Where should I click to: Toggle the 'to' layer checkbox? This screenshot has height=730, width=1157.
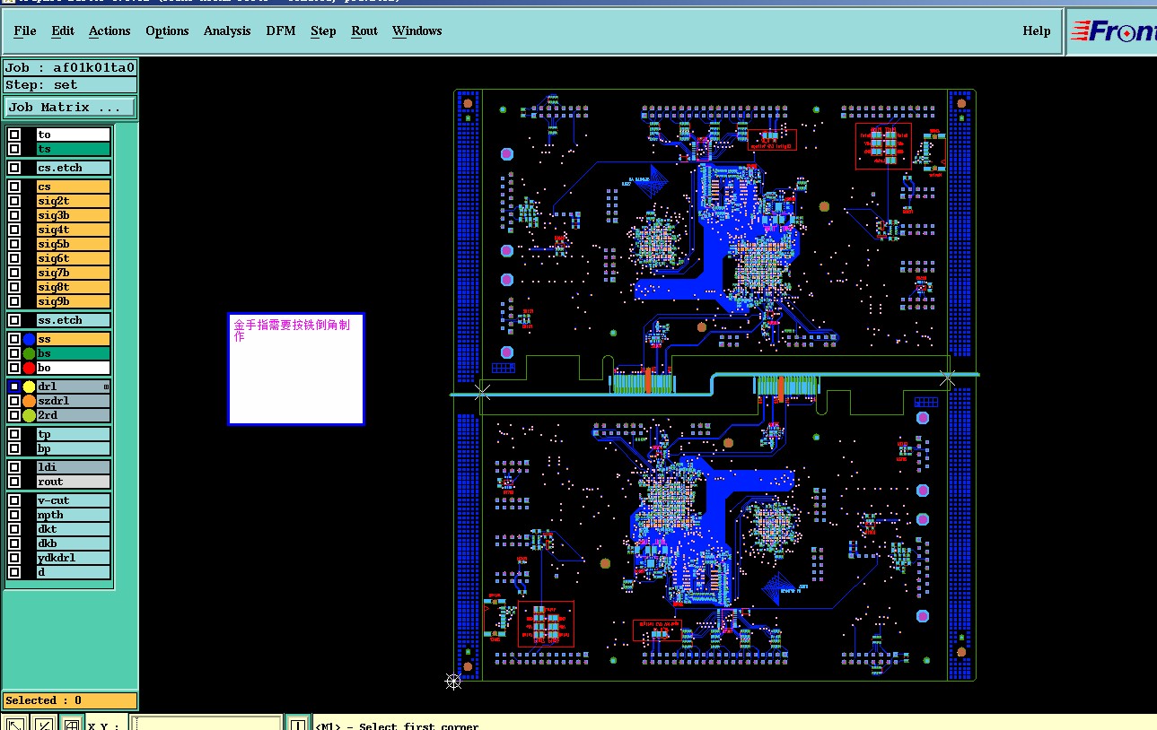(x=14, y=135)
